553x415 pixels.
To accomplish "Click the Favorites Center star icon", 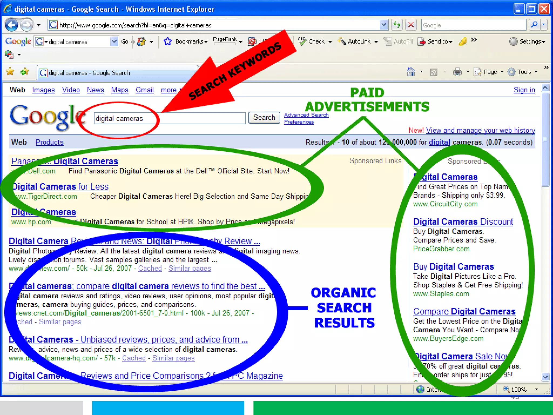I will (x=10, y=72).
